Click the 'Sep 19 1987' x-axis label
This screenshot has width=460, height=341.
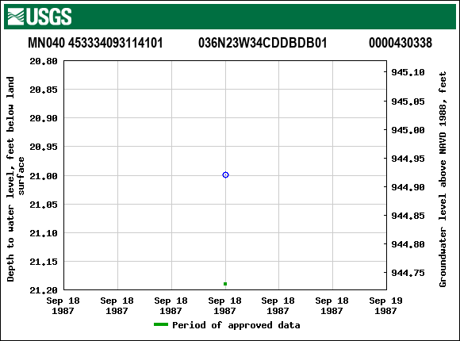coord(385,305)
